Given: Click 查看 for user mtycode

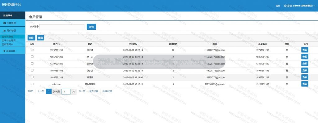Looking at the screenshot, I should coord(305,84).
